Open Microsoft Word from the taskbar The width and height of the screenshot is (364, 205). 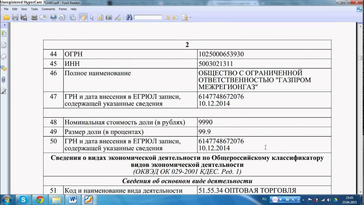tap(73, 200)
